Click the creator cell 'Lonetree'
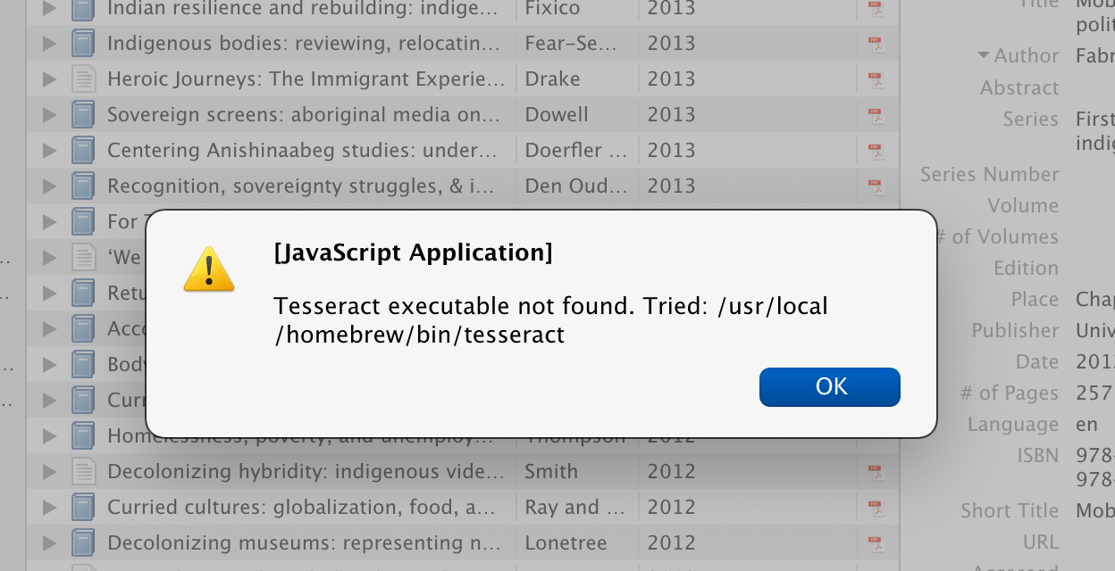 pyautogui.click(x=566, y=542)
